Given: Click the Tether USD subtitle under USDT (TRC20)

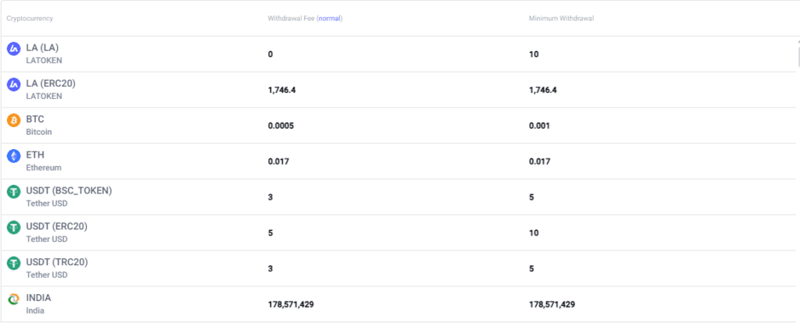Looking at the screenshot, I should point(46,275).
